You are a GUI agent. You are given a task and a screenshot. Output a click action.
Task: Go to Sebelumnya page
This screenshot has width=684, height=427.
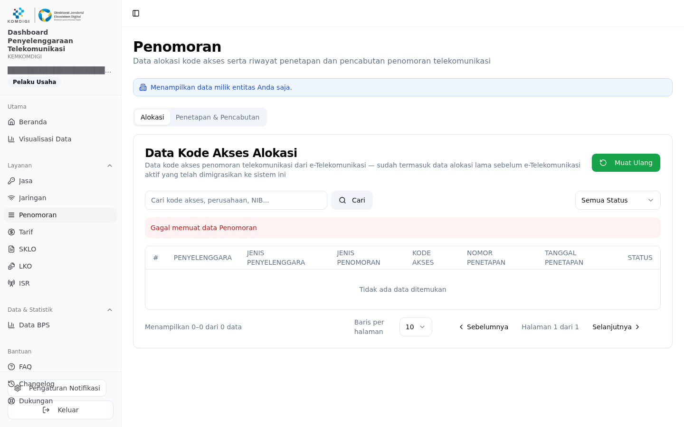483,327
